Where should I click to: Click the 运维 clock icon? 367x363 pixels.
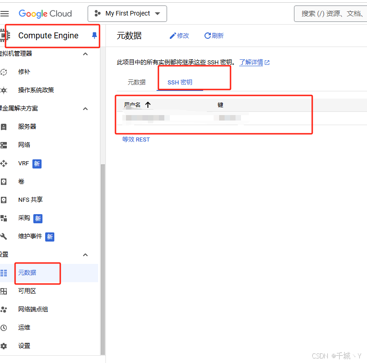(4, 328)
